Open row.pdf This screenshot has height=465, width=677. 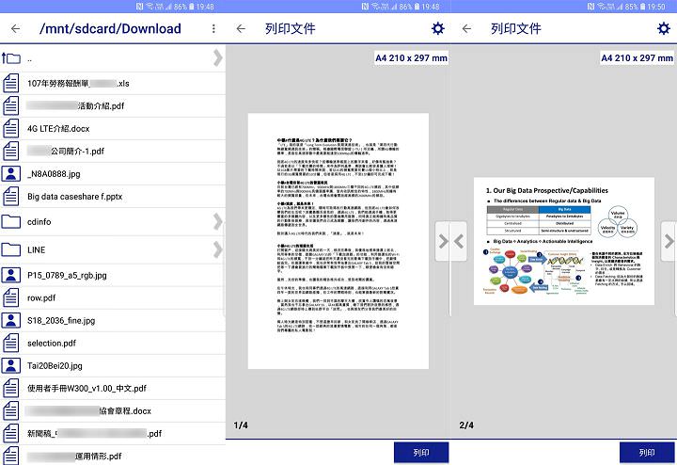click(x=113, y=297)
